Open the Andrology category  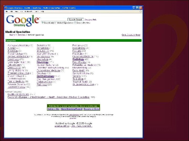[13, 51]
